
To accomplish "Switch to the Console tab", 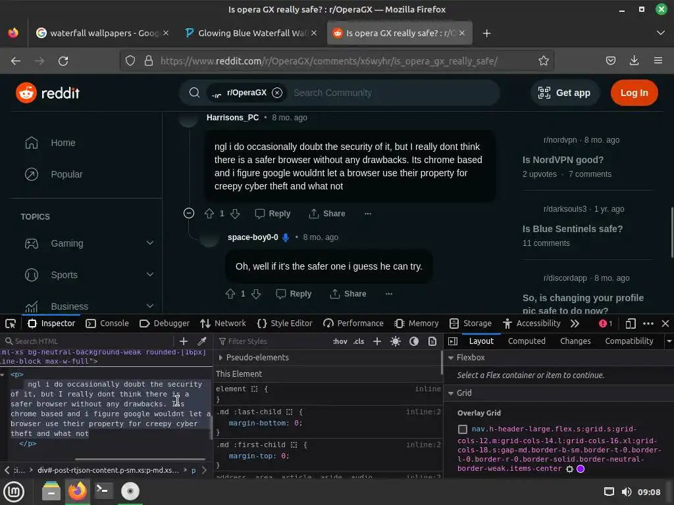I will pyautogui.click(x=107, y=324).
